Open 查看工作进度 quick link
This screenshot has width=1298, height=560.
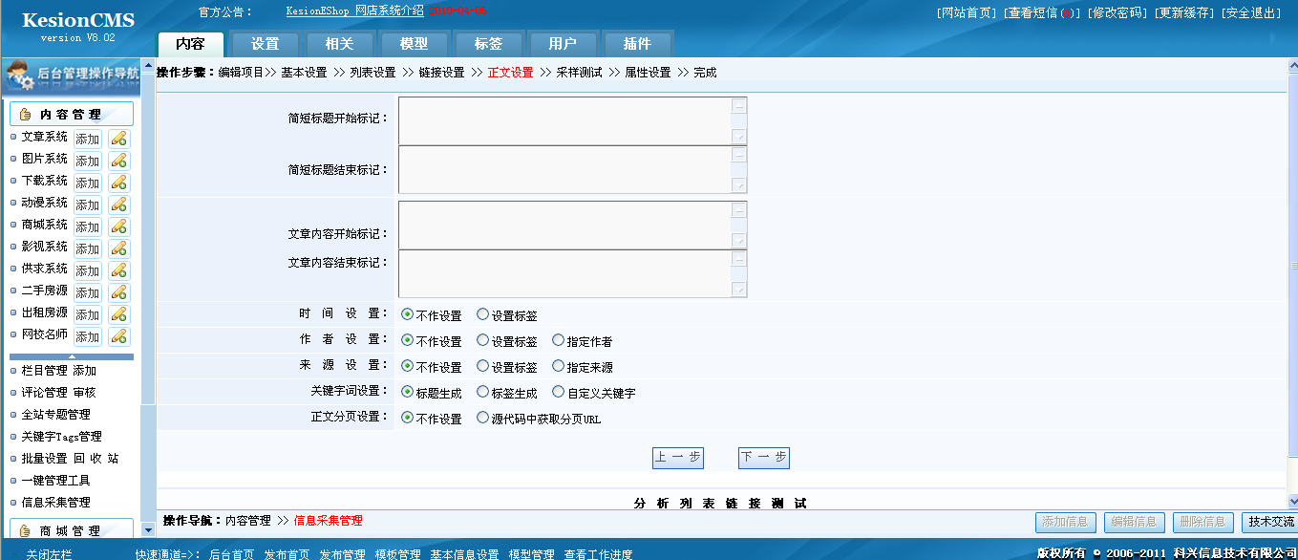[598, 554]
